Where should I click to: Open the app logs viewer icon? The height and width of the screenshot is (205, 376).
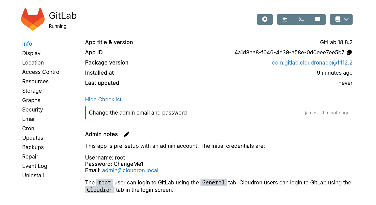click(x=285, y=19)
